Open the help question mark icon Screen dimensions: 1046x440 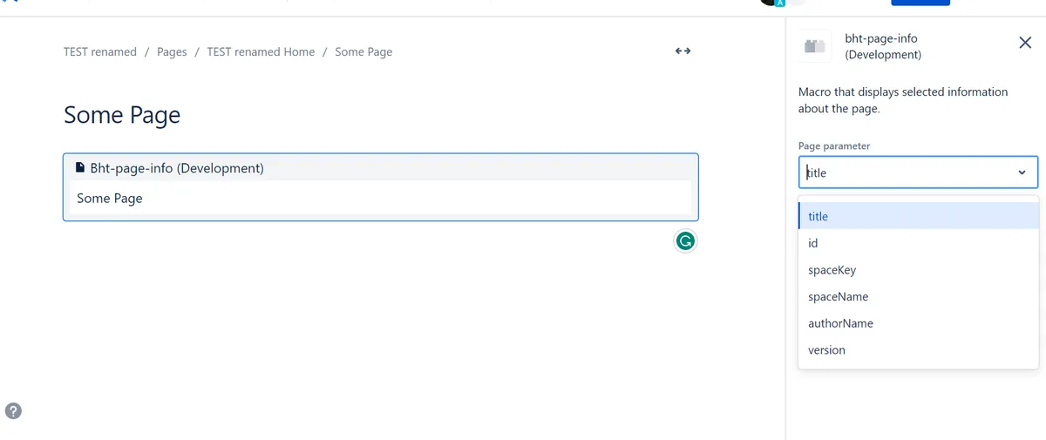pos(13,411)
